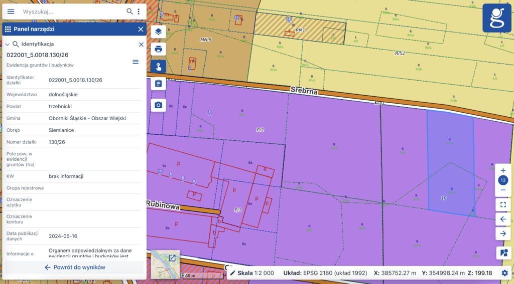This screenshot has height=284, width=514.
Task: Zoom out with the minus button
Action: (503, 190)
